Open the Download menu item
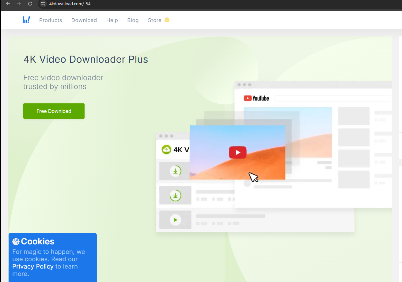This screenshot has height=282, width=402. [84, 20]
